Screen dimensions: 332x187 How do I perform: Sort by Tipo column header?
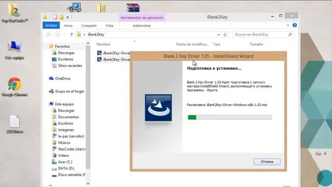click(x=217, y=44)
